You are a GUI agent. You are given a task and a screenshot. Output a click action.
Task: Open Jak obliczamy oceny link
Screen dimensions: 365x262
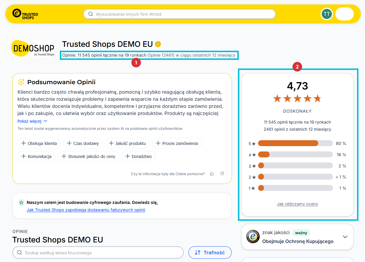click(297, 204)
